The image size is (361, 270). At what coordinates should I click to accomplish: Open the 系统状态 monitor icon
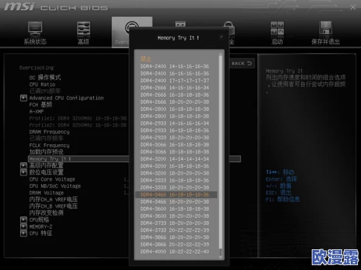click(x=35, y=29)
